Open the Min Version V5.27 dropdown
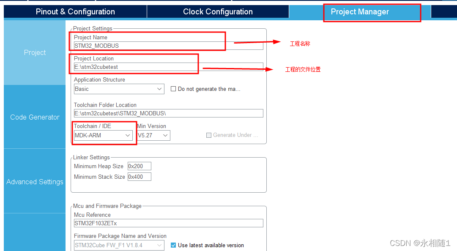Image resolution: width=457 pixels, height=251 pixels. [153, 135]
